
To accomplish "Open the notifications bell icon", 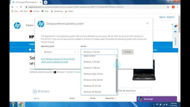I will (x=175, y=26).
